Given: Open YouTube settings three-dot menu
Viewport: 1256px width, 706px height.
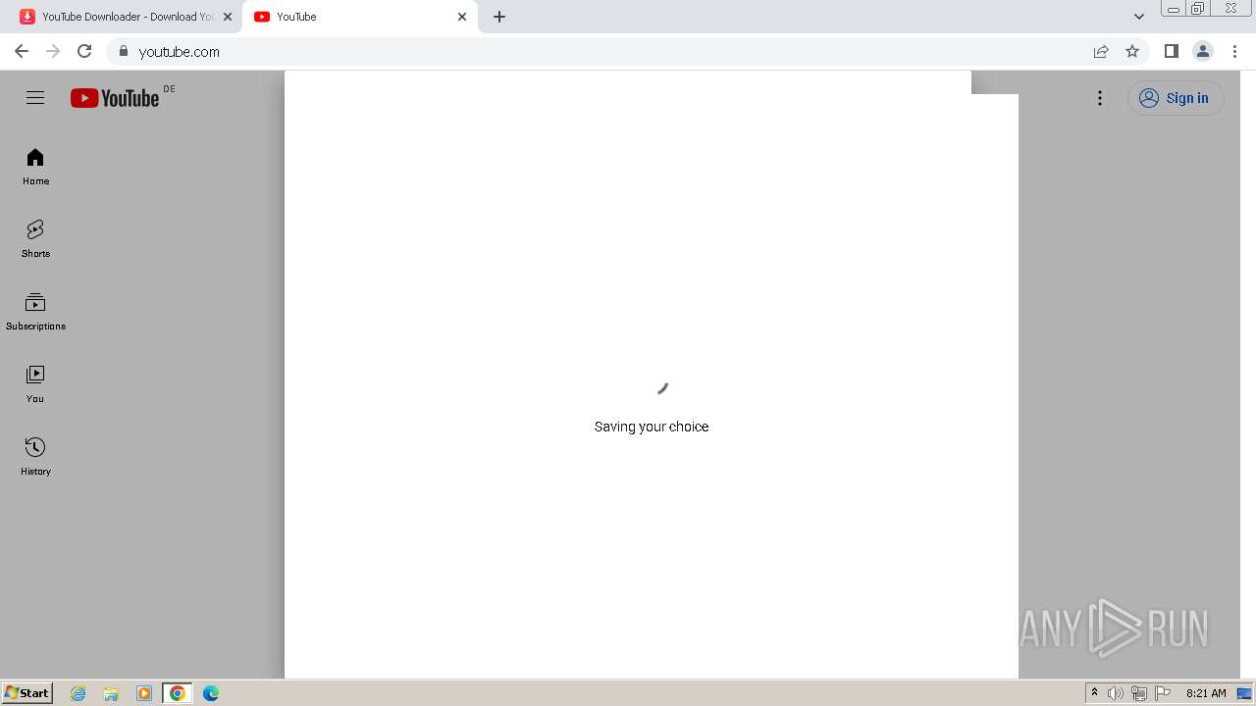Looking at the screenshot, I should click(1100, 98).
